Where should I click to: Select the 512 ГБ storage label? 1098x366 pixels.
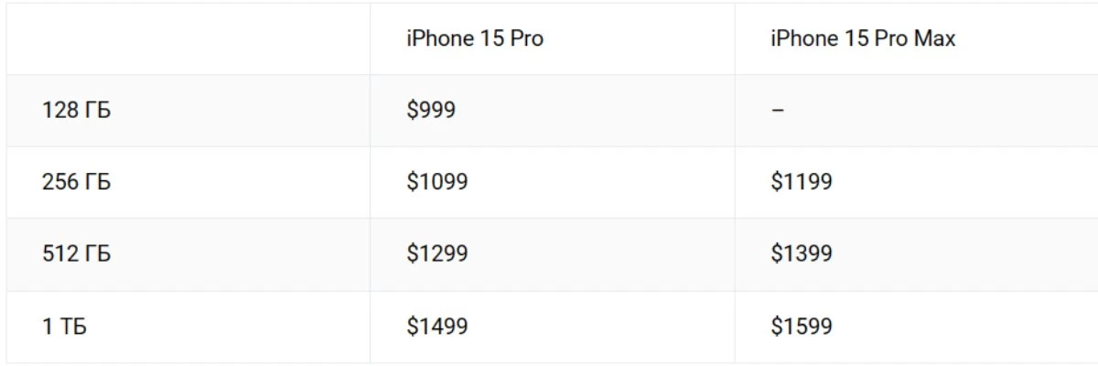(76, 253)
